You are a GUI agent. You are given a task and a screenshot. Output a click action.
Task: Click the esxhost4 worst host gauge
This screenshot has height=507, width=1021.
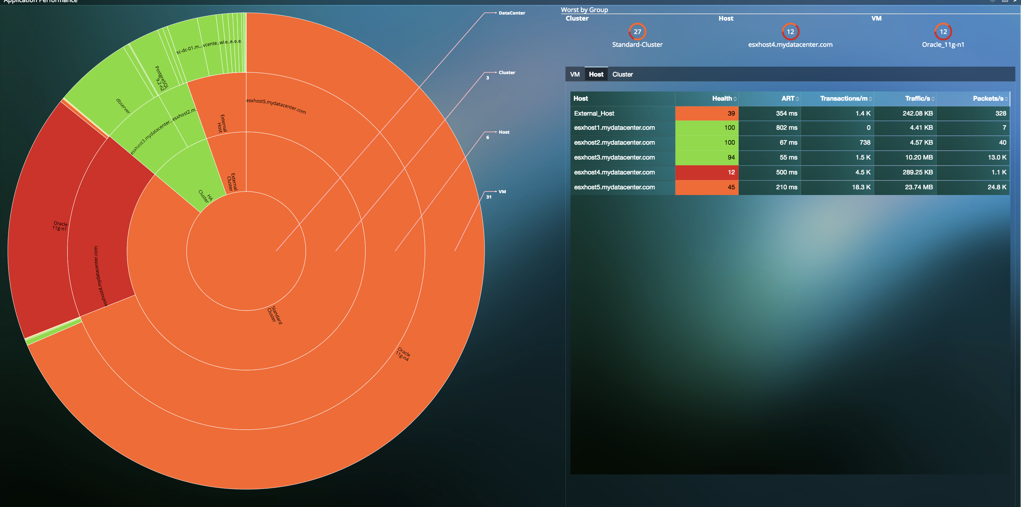tap(790, 32)
